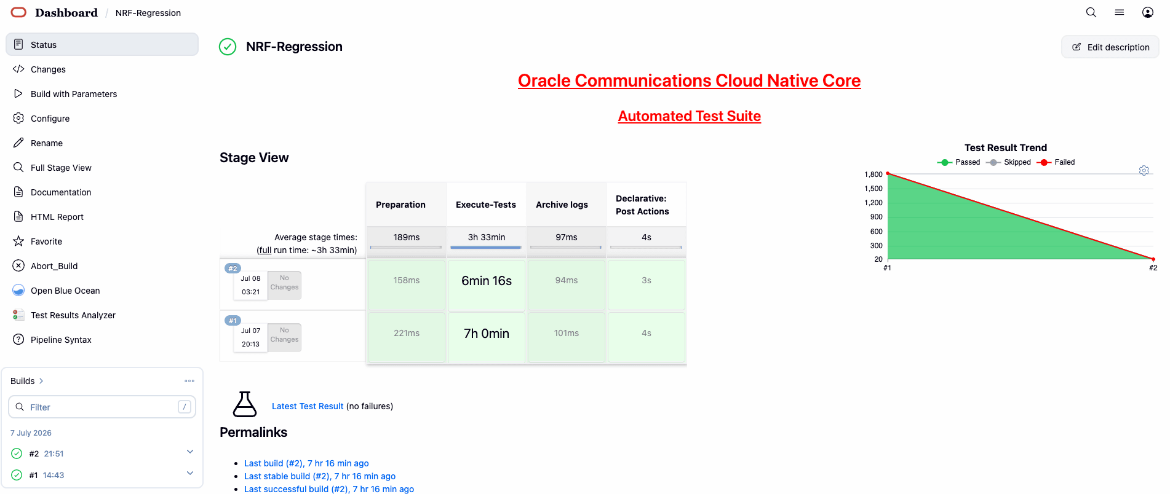Click the Abort_Build cancel icon
The image size is (1170, 494).
point(18,265)
